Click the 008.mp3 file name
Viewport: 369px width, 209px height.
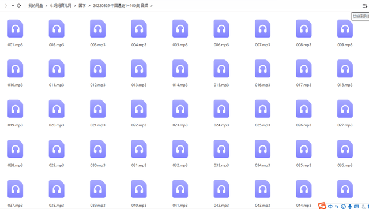coord(304,45)
